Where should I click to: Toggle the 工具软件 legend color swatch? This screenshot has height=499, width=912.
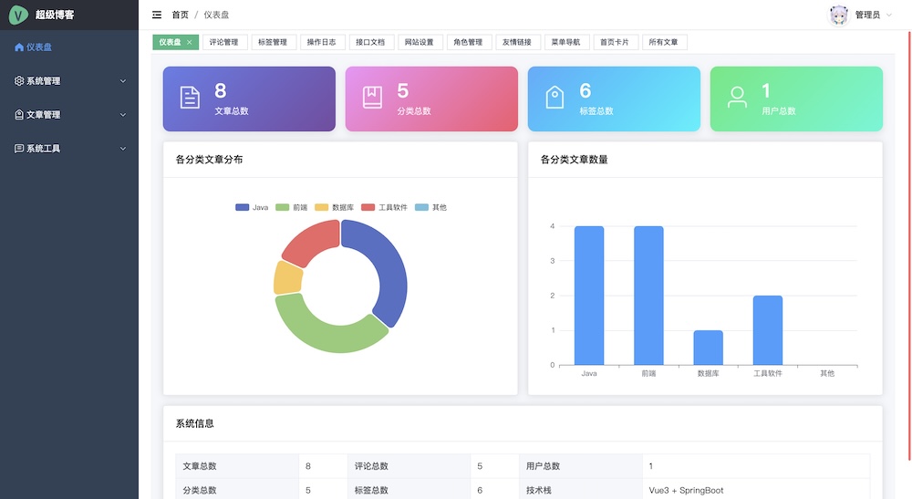point(368,207)
